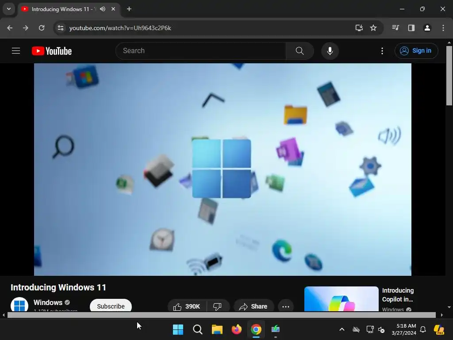
Task: Launch Firefox from taskbar
Action: pos(237,329)
